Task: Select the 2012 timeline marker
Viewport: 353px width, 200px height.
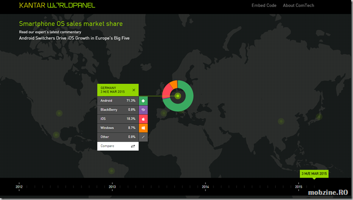Action: (x=19, y=187)
